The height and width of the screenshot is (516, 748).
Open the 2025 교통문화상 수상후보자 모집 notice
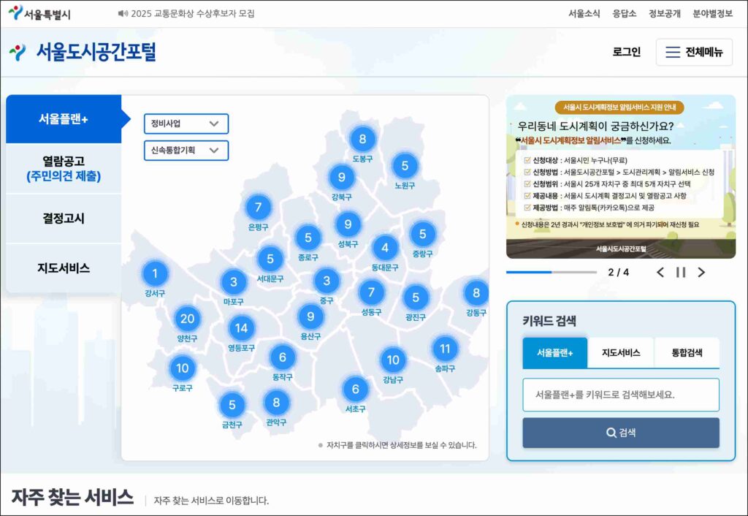pyautogui.click(x=193, y=13)
